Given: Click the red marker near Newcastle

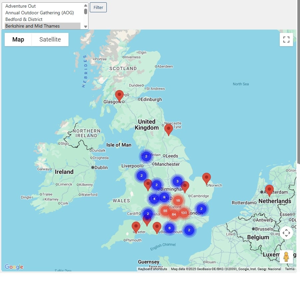Looking at the screenshot, I should coord(169,129).
